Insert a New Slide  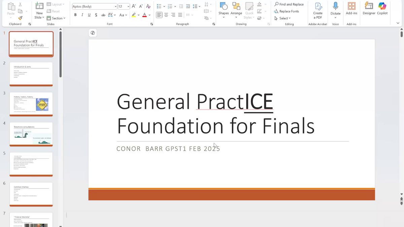coord(39,11)
